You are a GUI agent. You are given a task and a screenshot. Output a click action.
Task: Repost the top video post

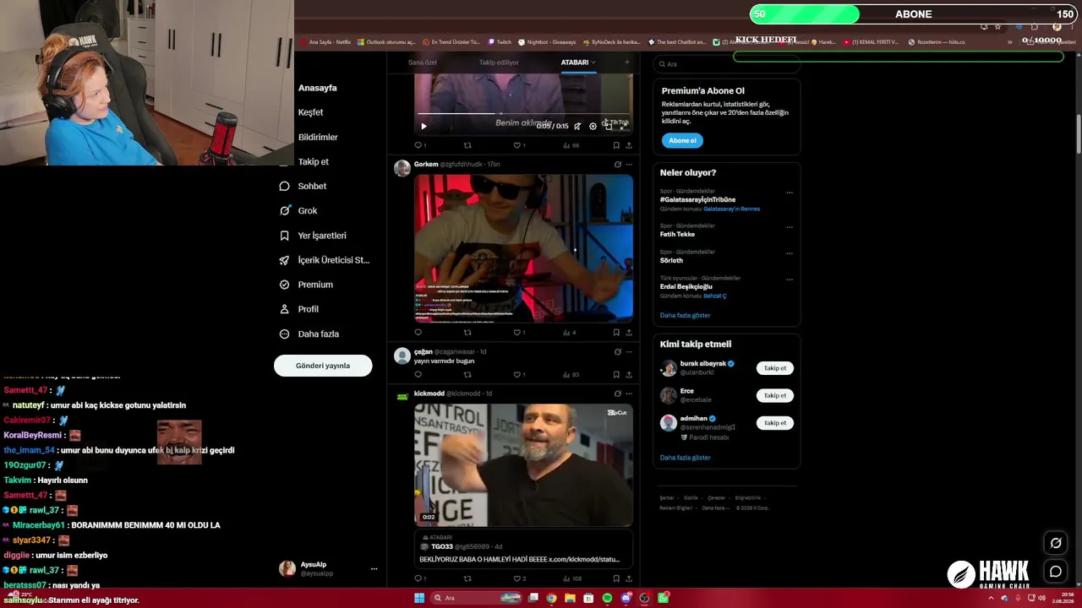click(467, 145)
